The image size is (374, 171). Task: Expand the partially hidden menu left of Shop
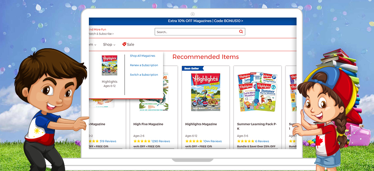[x=92, y=44]
